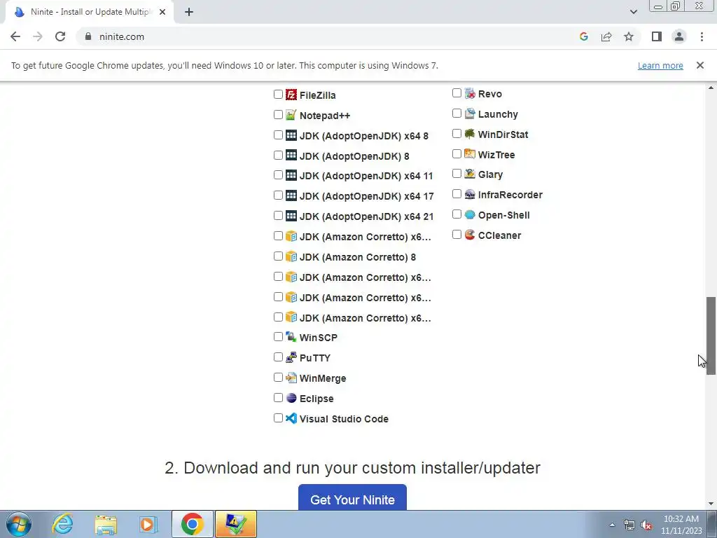Viewport: 717px width, 538px height.
Task: Check the Notepad++ checkbox
Action: [x=278, y=114]
